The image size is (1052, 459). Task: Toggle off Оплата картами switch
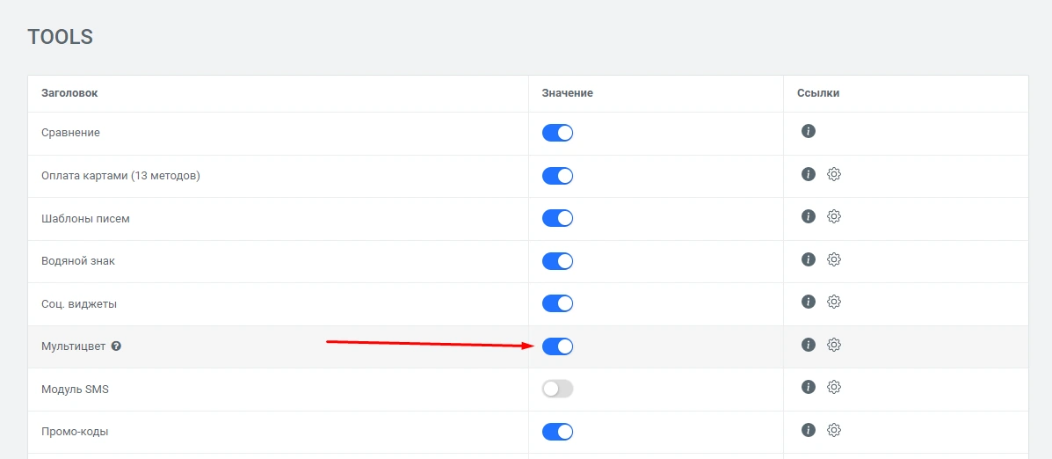[x=557, y=176]
